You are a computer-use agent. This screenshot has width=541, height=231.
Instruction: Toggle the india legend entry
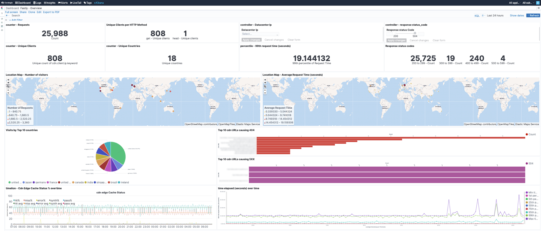click(x=89, y=182)
